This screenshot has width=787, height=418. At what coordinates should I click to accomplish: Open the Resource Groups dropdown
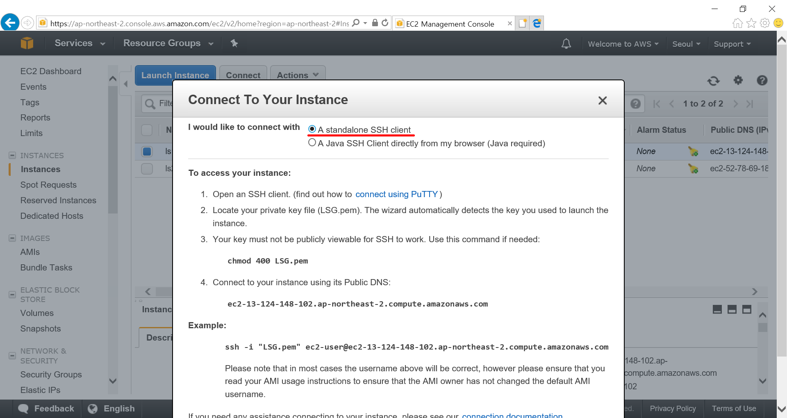[x=168, y=43]
